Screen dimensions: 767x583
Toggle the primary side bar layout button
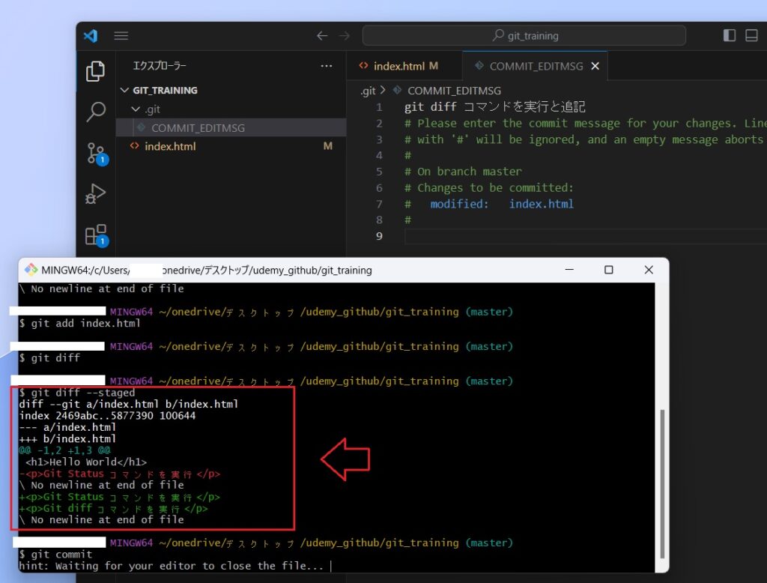pyautogui.click(x=729, y=36)
